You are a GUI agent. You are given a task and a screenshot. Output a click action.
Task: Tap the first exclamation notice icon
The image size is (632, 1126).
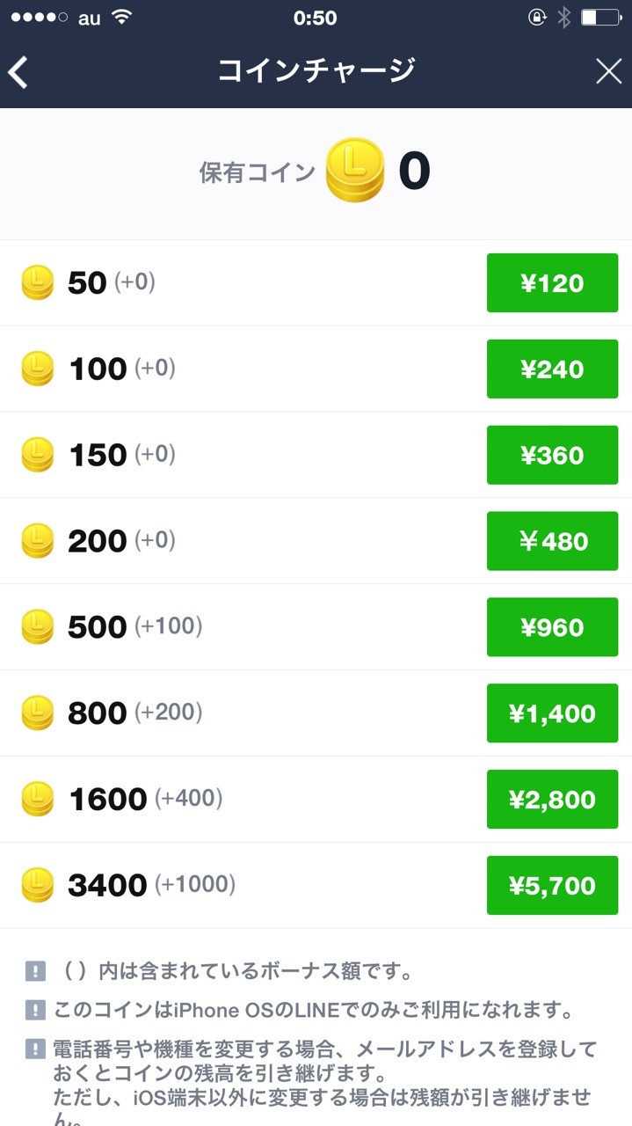[x=35, y=972]
